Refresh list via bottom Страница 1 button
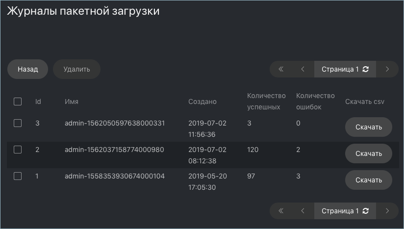Screen dimensions: 404x229 345,211
